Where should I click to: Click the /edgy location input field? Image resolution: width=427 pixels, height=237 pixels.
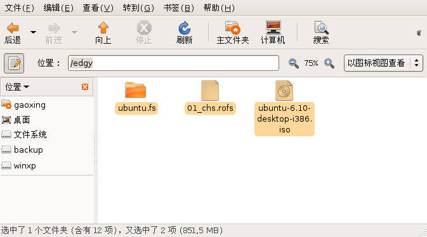click(173, 63)
